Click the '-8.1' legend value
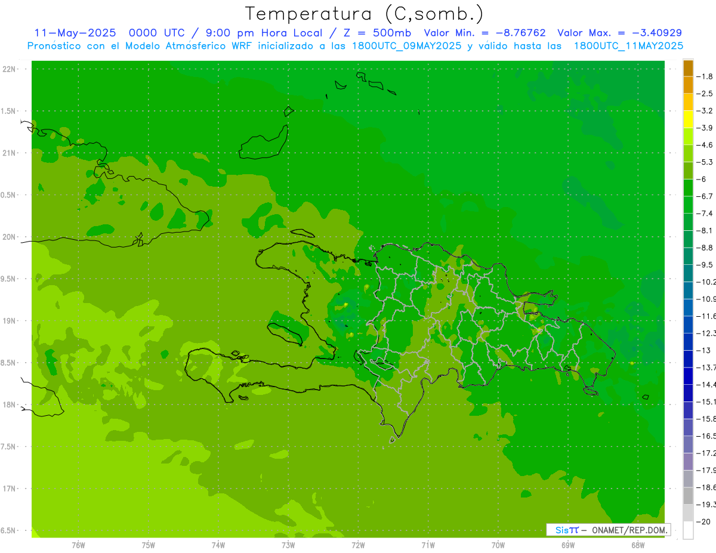The height and width of the screenshot is (553, 716). pyautogui.click(x=705, y=230)
